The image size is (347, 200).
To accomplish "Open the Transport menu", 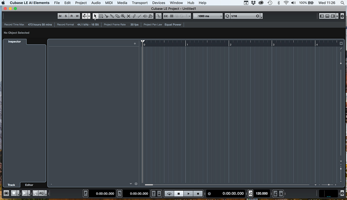I will tap(140, 3).
